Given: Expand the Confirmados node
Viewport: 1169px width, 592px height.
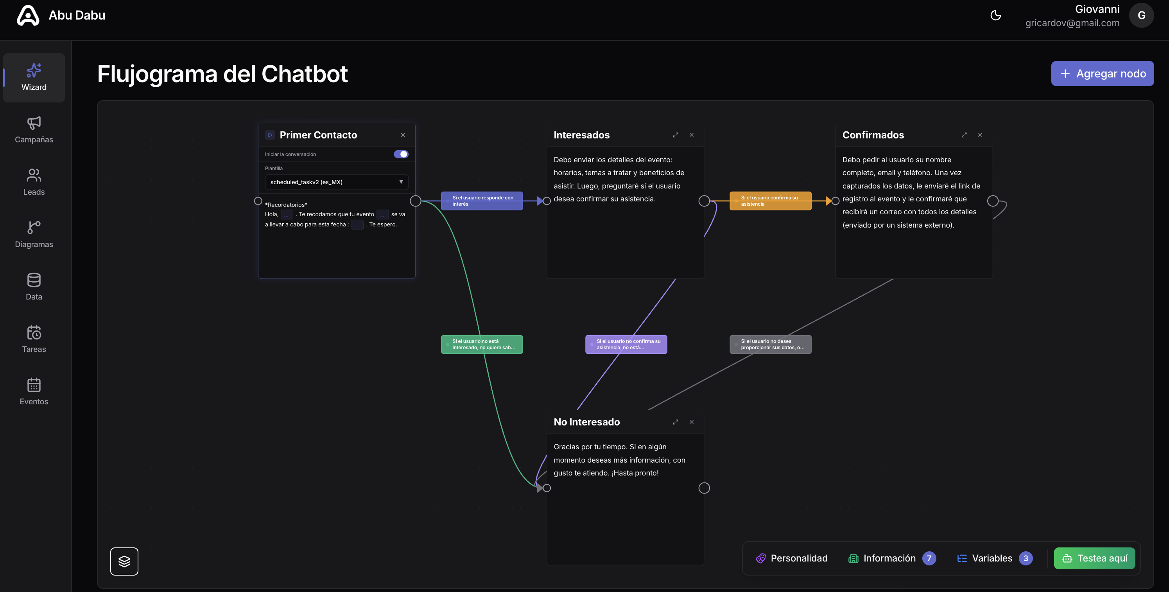Looking at the screenshot, I should click(x=964, y=135).
